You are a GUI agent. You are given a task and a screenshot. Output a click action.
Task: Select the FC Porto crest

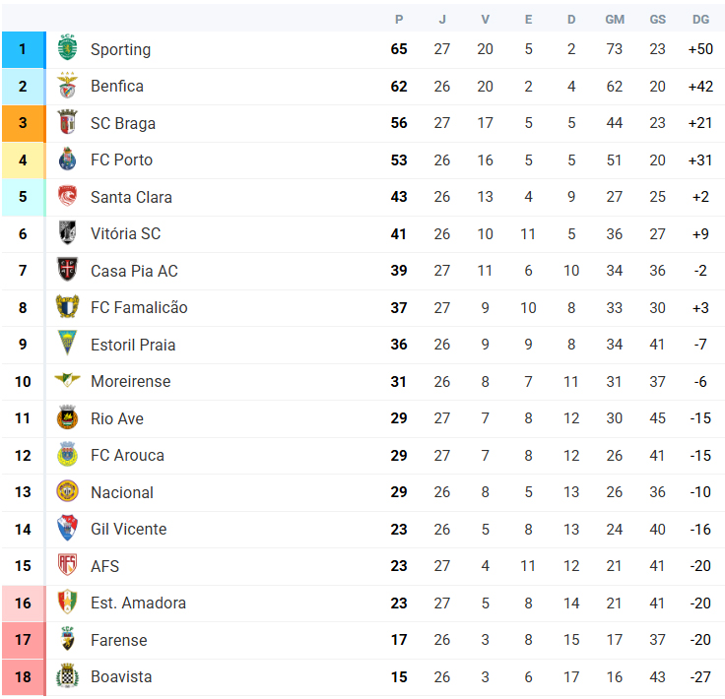[x=68, y=159]
